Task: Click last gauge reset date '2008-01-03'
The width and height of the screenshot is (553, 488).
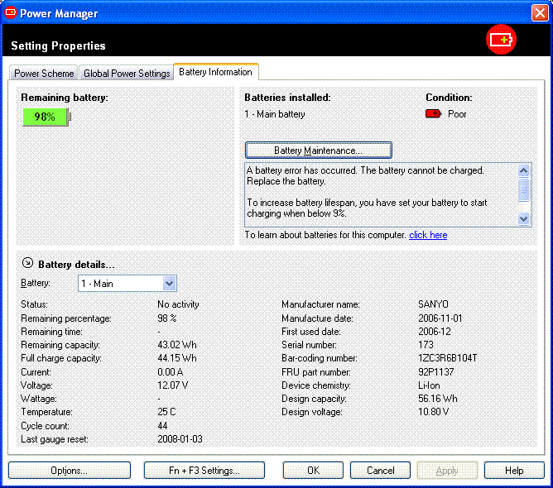Action: pos(180,439)
